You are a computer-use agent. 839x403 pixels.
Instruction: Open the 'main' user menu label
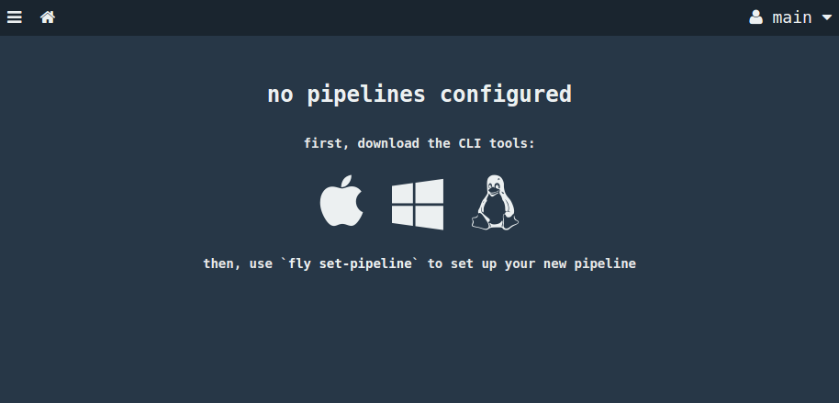792,17
